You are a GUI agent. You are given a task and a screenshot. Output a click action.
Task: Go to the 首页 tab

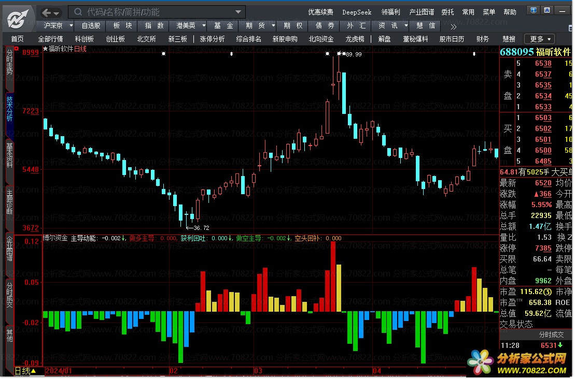click(x=17, y=39)
